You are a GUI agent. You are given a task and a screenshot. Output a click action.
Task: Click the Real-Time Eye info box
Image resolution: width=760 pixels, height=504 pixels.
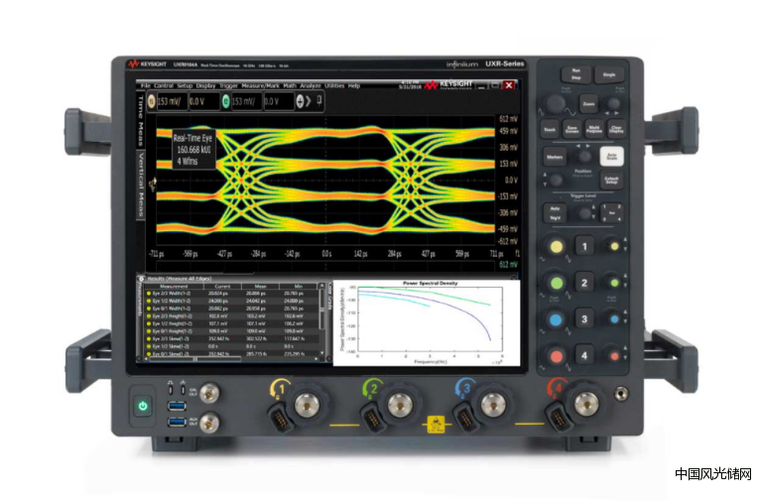(193, 149)
